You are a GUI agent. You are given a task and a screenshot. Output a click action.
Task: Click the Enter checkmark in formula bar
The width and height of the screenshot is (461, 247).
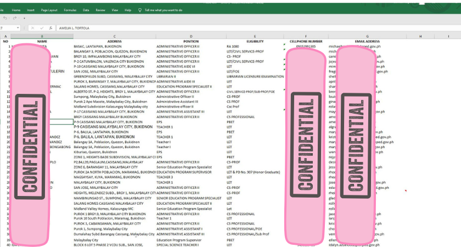click(x=42, y=27)
